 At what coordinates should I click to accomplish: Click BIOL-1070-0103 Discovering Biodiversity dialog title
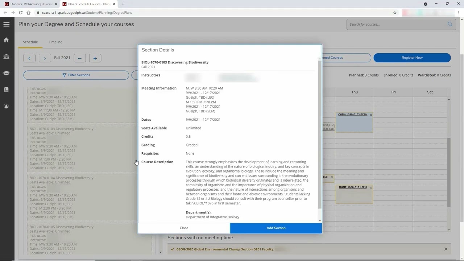coord(175,62)
